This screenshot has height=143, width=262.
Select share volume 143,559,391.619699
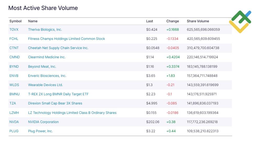coord(203,85)
